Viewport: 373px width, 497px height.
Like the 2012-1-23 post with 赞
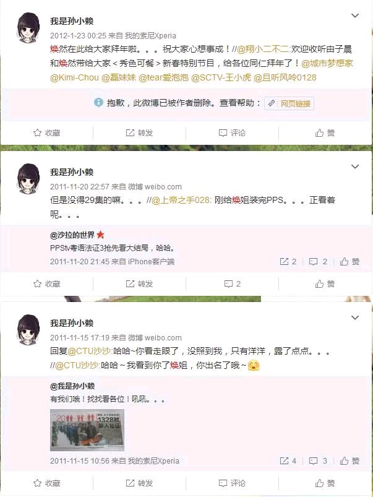[x=325, y=133]
